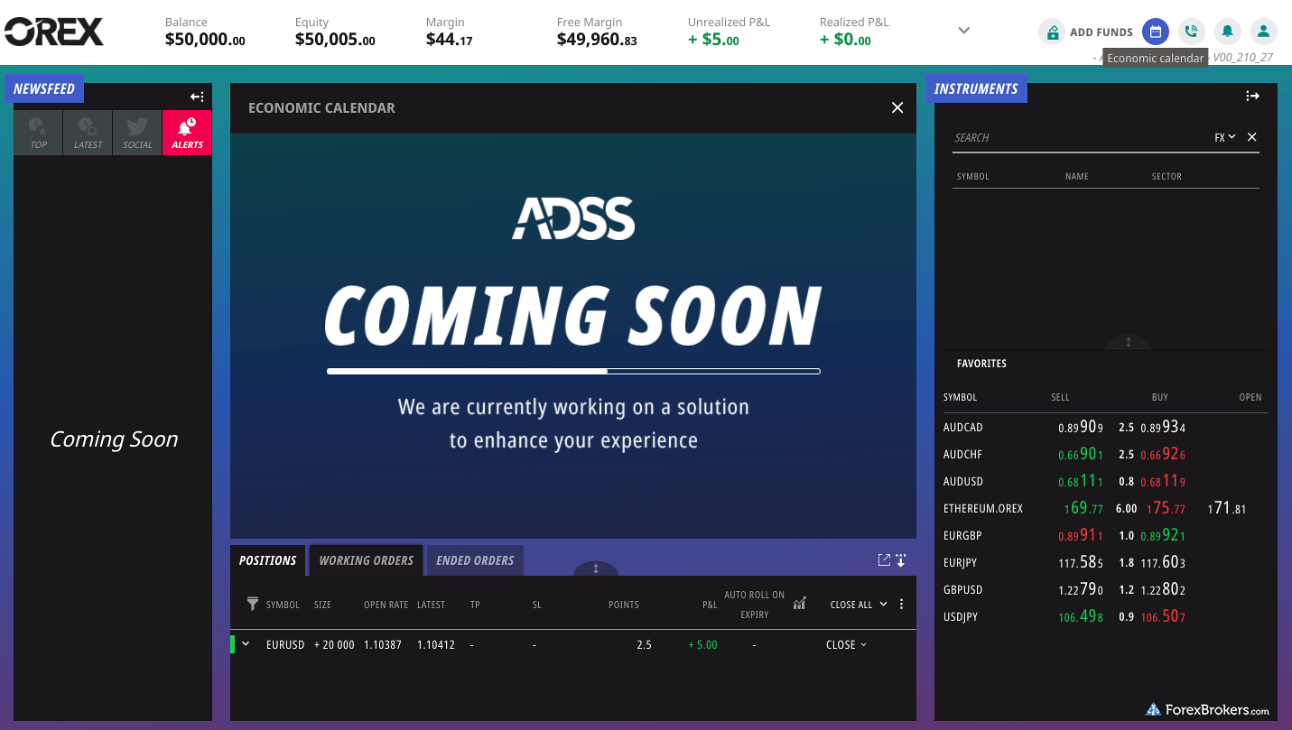Close the Economic Calendar panel
The width and height of the screenshot is (1292, 730).
[897, 107]
